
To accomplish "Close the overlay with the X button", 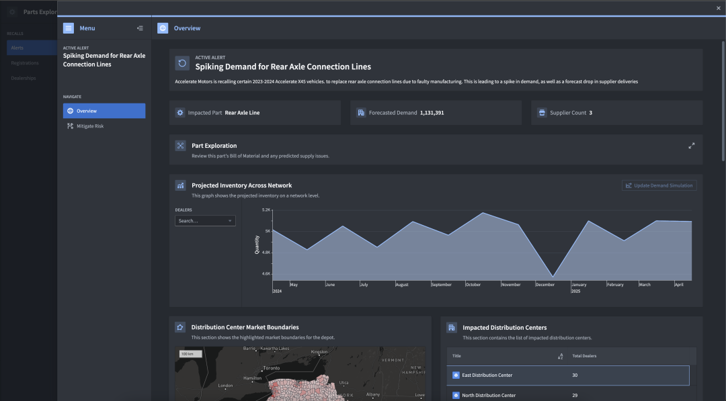I will tap(719, 8).
